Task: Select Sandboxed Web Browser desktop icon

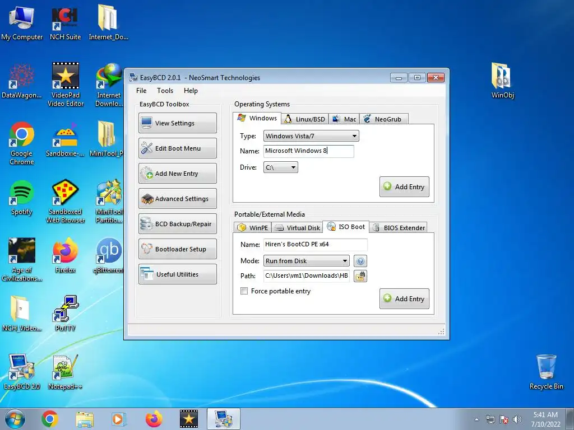Action: (65, 201)
